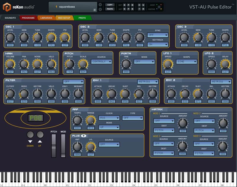The width and height of the screenshot is (237, 187).
Task: Open the ENV 2 trigger mode dropdown
Action: pyautogui.click(x=221, y=82)
